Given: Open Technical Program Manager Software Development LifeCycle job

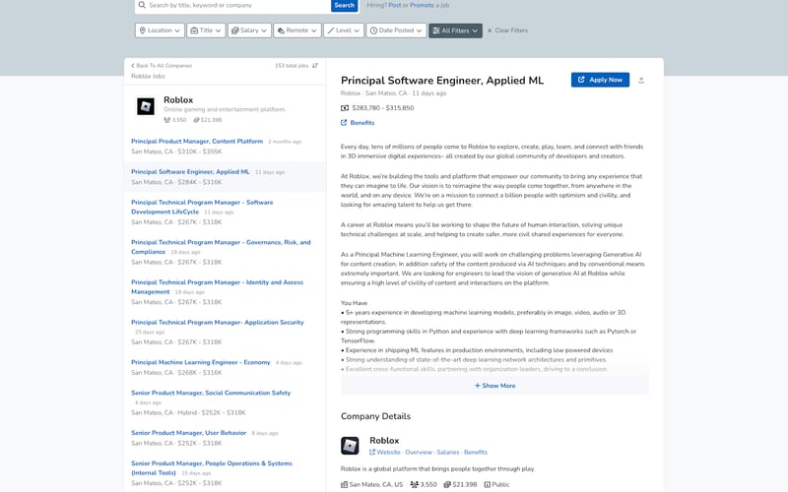Looking at the screenshot, I should pos(202,207).
